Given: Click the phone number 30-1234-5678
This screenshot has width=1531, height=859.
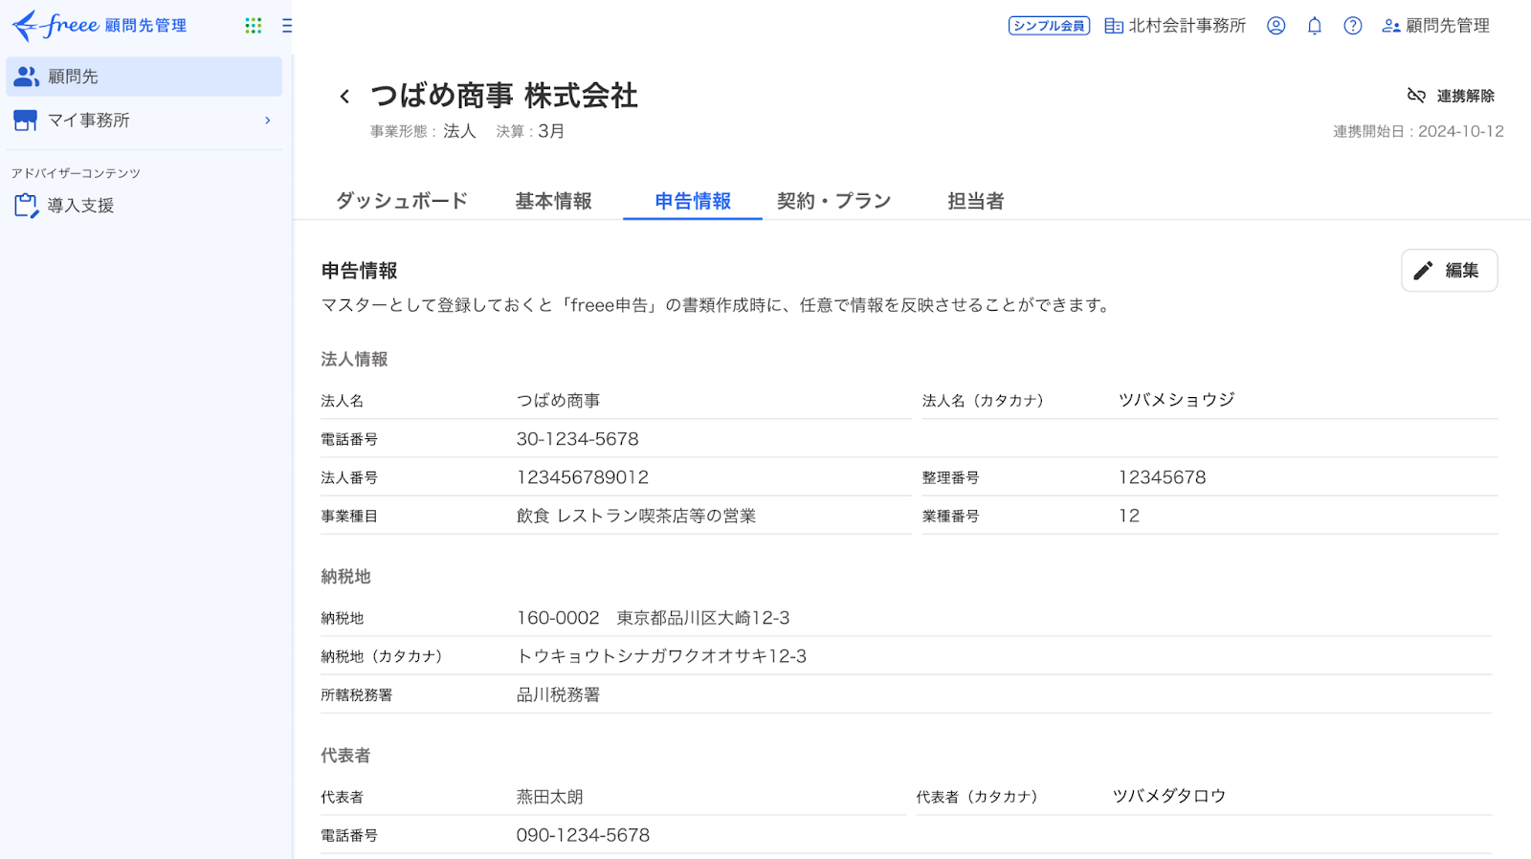Looking at the screenshot, I should tap(578, 439).
